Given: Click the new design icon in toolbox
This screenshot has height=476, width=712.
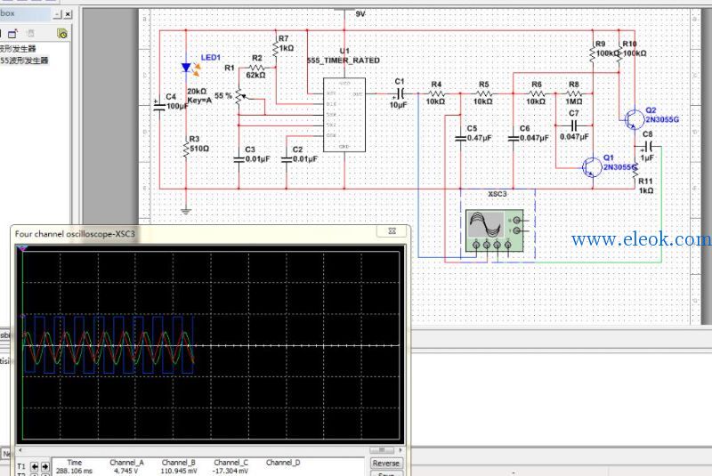Looking at the screenshot, I should [x=12, y=34].
